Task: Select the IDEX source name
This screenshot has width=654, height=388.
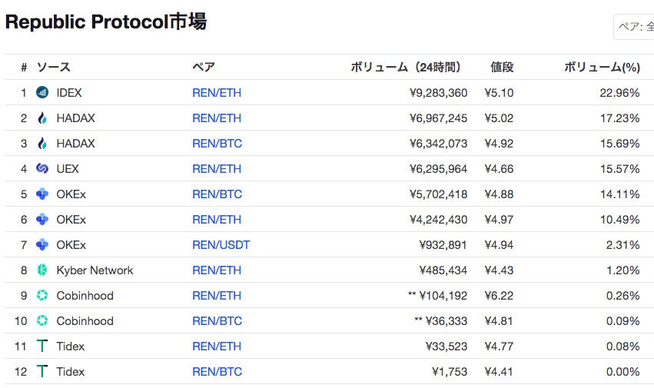Action: click(69, 93)
